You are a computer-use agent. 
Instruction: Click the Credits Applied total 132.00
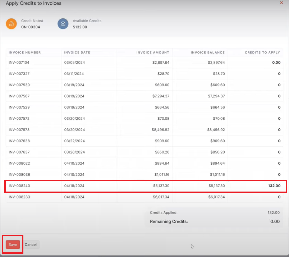click(x=274, y=212)
